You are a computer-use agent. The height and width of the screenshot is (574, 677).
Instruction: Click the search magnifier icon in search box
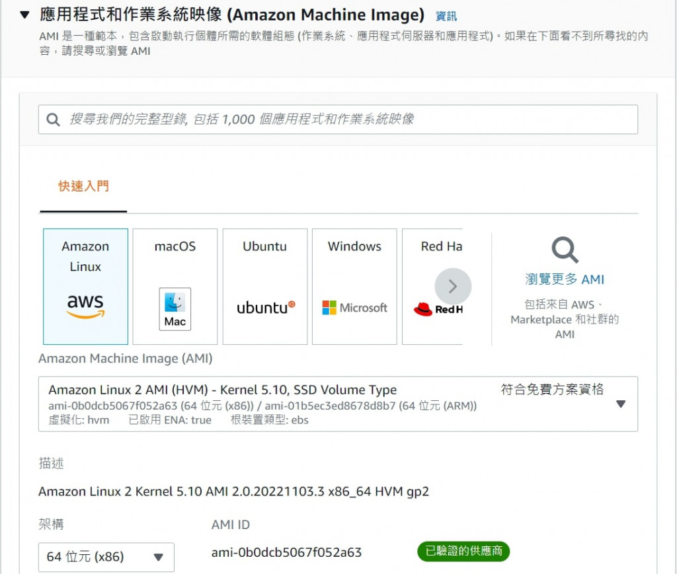[53, 120]
